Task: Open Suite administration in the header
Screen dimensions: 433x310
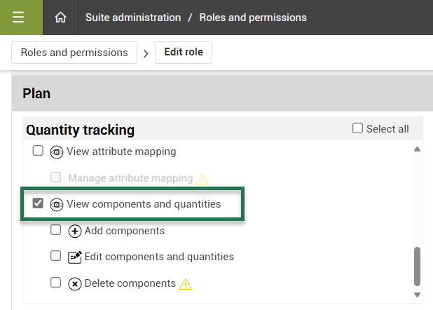Action: point(133,18)
